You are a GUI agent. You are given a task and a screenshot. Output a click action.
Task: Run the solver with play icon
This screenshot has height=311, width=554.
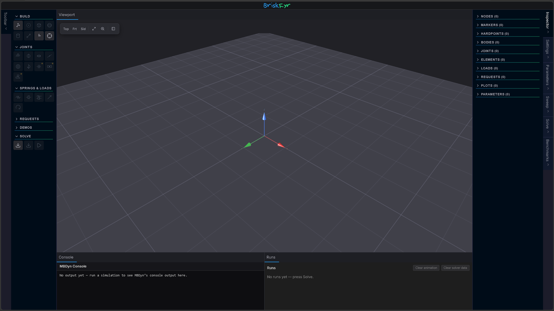[39, 145]
